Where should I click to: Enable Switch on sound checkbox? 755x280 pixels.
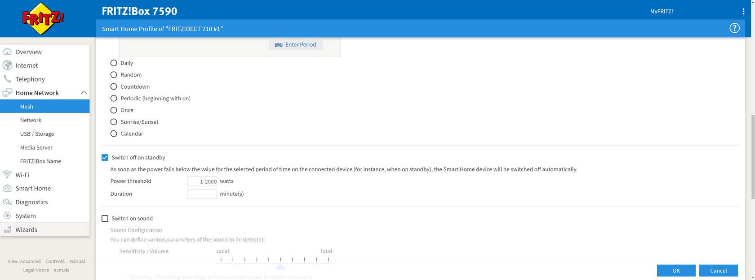click(x=105, y=218)
